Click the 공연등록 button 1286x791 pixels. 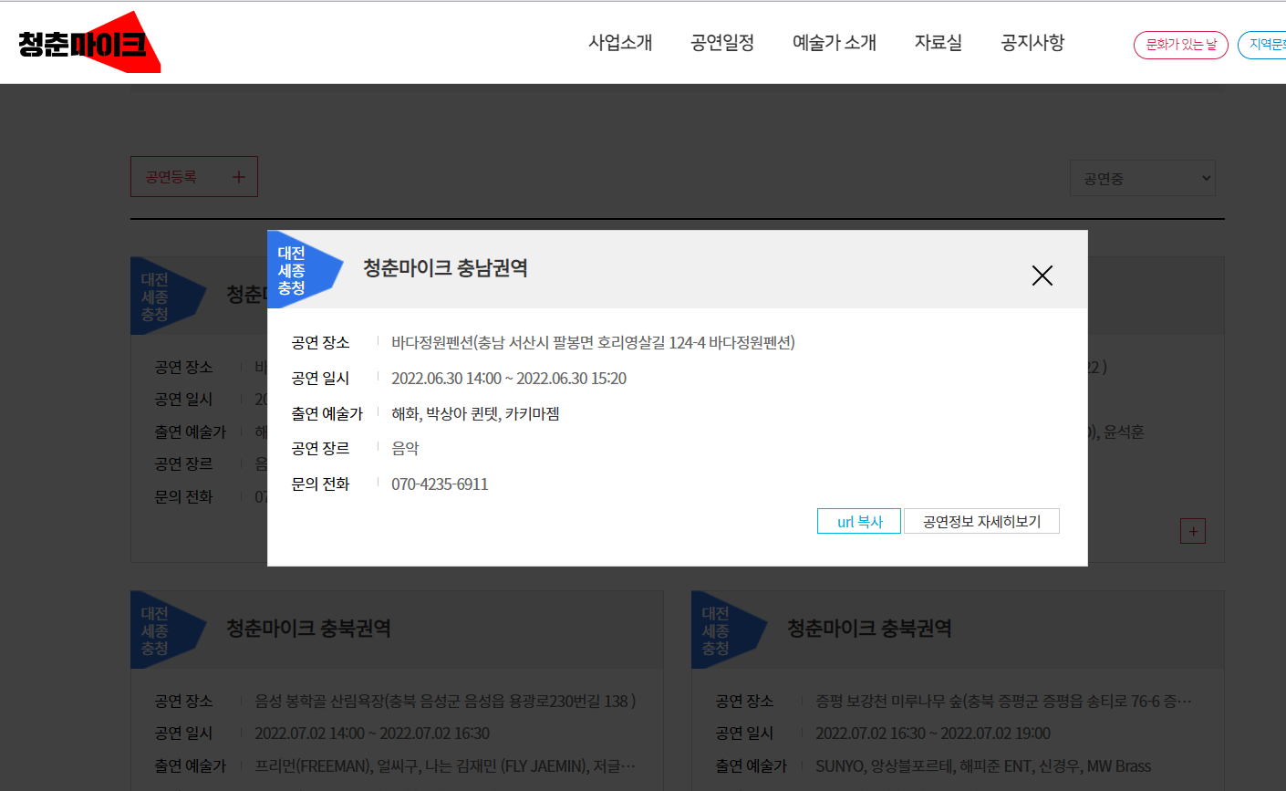coord(194,177)
